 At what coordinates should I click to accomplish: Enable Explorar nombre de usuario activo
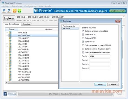pyautogui.click(x=83, y=49)
